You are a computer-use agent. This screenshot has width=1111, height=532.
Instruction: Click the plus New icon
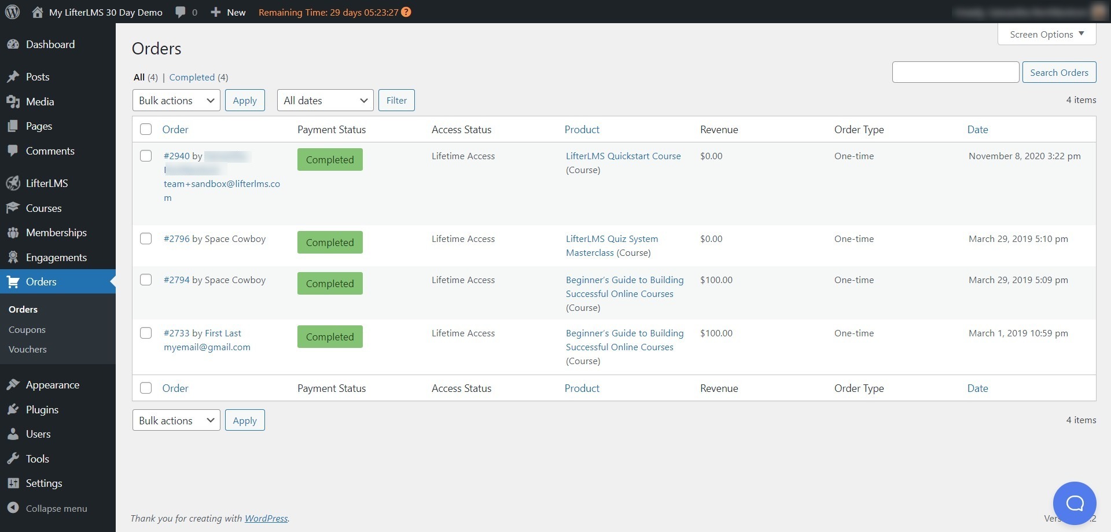point(216,12)
